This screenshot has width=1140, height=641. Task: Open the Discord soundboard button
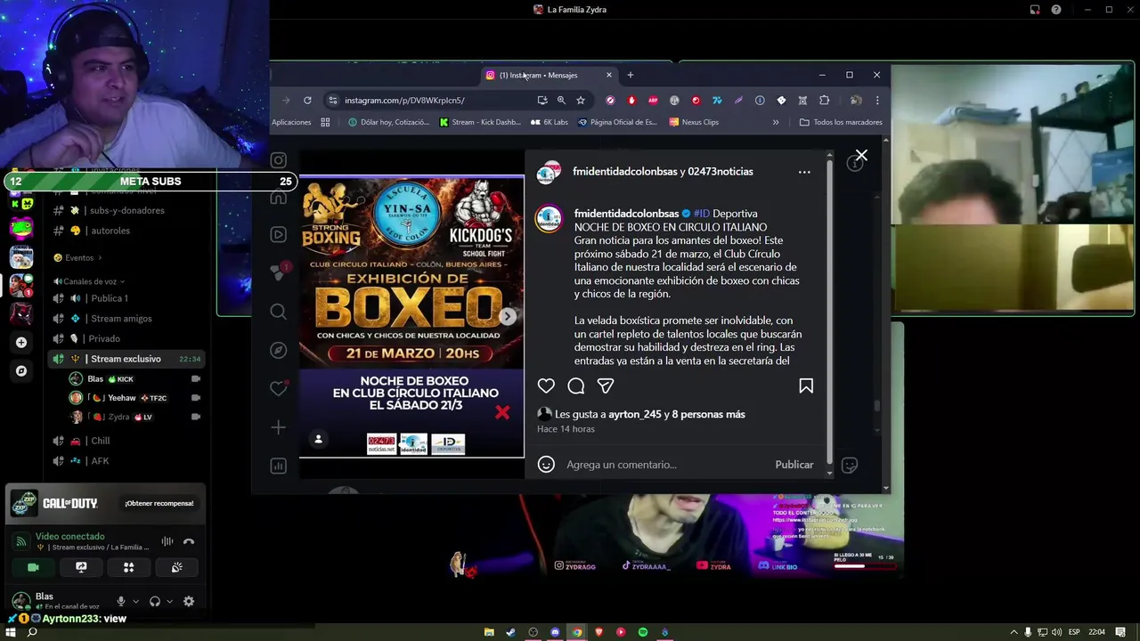click(x=176, y=567)
